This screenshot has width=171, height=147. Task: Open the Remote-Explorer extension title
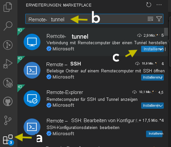coord(65,92)
